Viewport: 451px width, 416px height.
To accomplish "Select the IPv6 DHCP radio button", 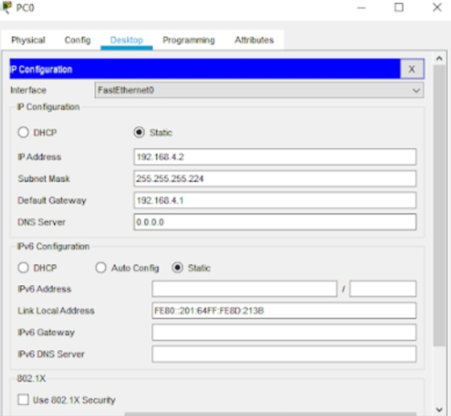I will (24, 268).
